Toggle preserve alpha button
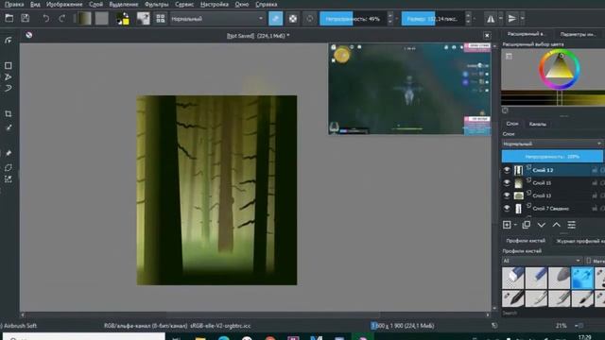Image resolution: width=605 pixels, height=340 pixels. click(293, 19)
